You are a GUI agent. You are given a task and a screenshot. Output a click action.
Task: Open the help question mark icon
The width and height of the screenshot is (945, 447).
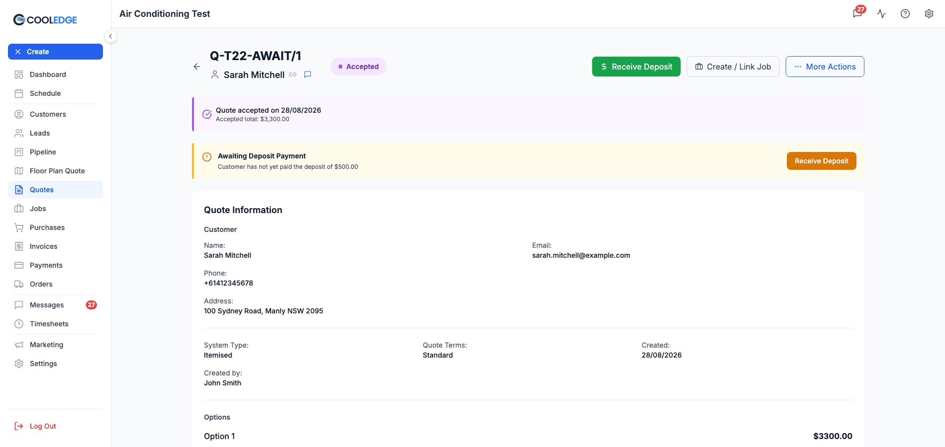coord(905,14)
